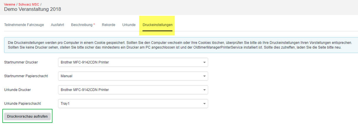This screenshot has height=139, width=358.
Task: Switch to the Ausfahrt tab
Action: (x=57, y=25)
